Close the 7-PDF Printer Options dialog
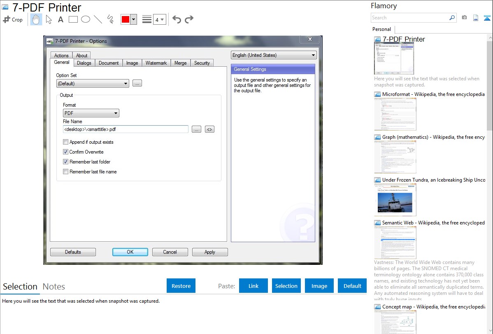Screen dimensions: 493x334 coord(310,39)
